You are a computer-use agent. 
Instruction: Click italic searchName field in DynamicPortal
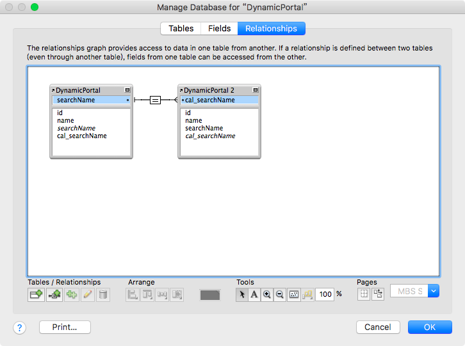click(x=76, y=129)
